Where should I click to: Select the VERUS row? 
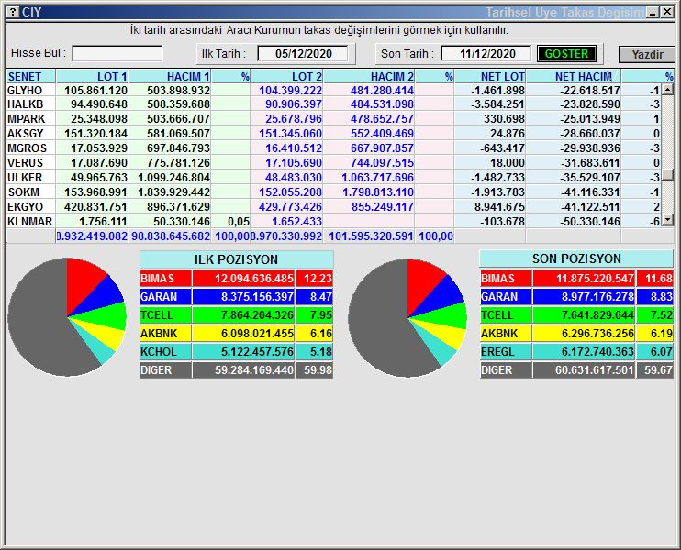[333, 163]
